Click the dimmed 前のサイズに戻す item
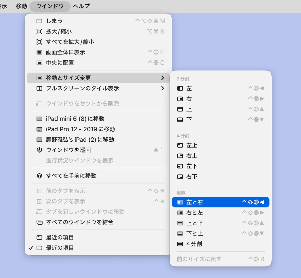This screenshot has height=278, width=301. 220,259
